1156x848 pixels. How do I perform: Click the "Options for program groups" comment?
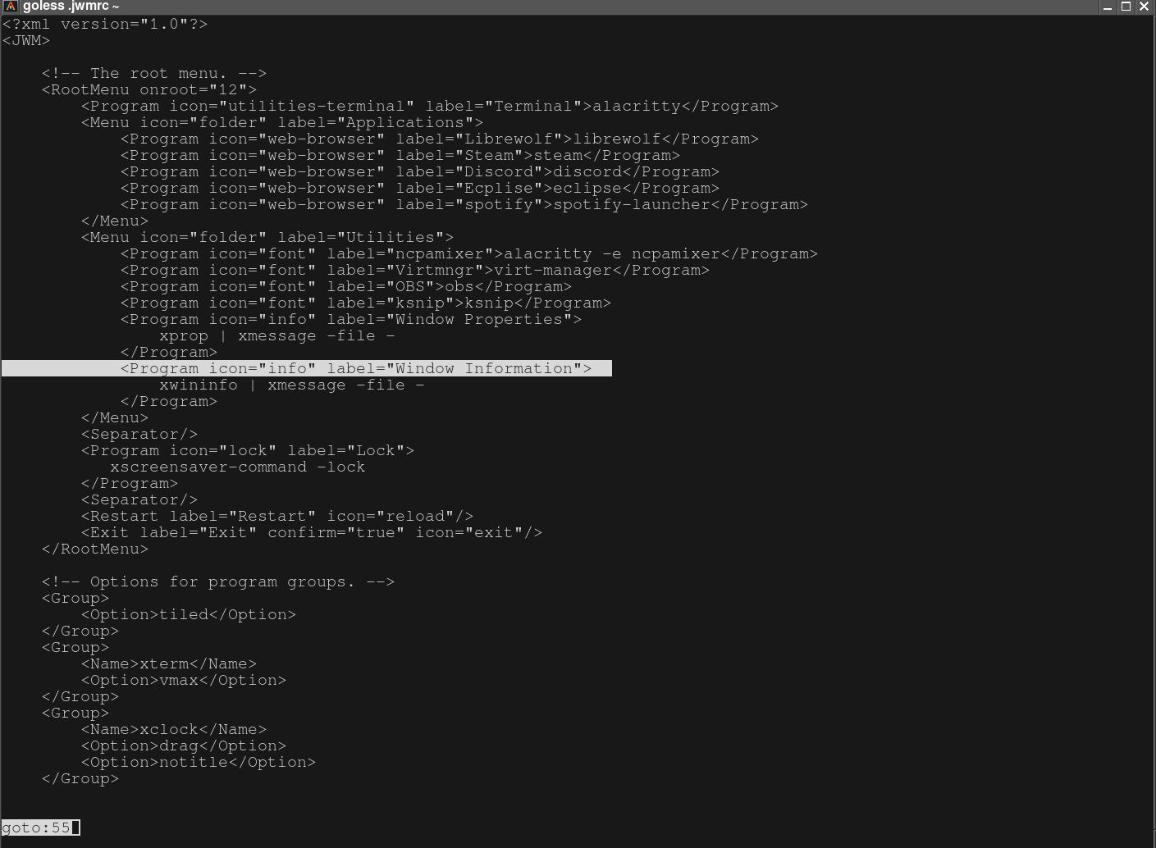click(x=217, y=582)
